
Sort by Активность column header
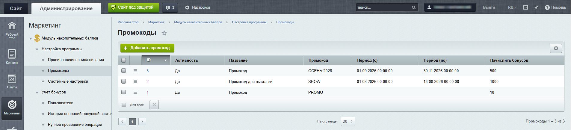click(197, 60)
